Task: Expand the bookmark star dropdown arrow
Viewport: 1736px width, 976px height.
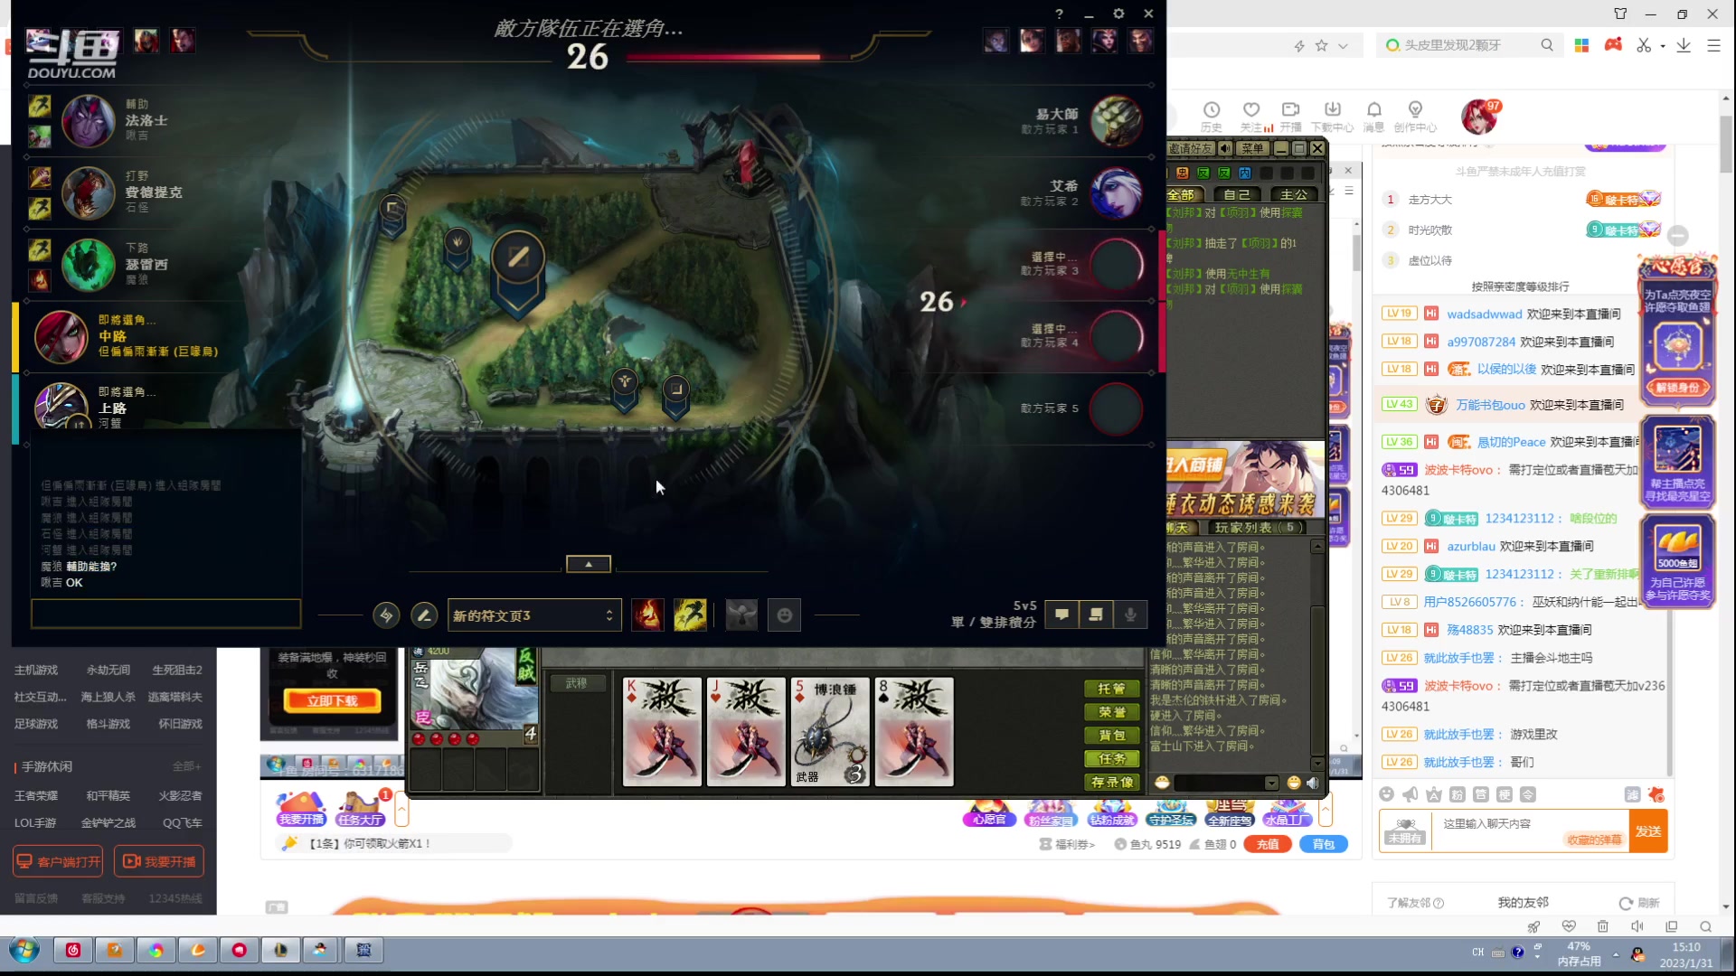Action: point(1343,46)
